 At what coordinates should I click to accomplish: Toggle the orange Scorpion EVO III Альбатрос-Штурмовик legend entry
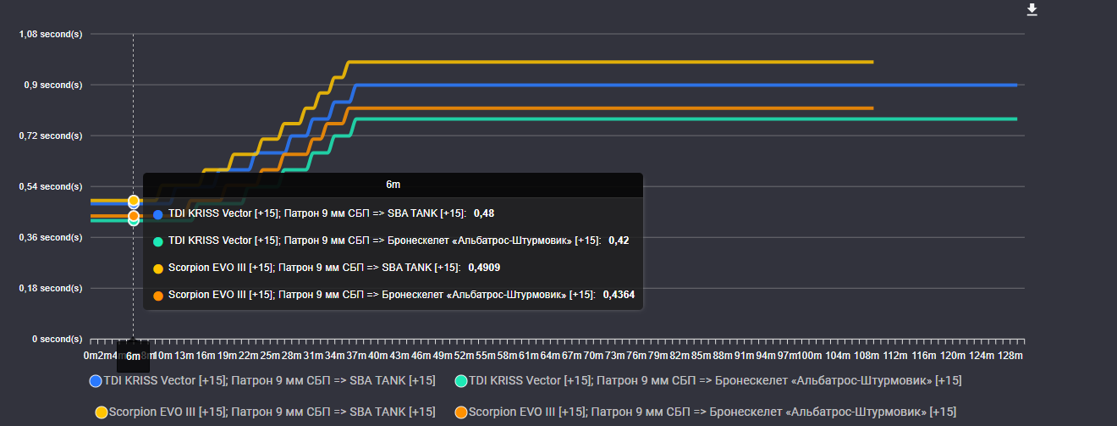point(706,412)
